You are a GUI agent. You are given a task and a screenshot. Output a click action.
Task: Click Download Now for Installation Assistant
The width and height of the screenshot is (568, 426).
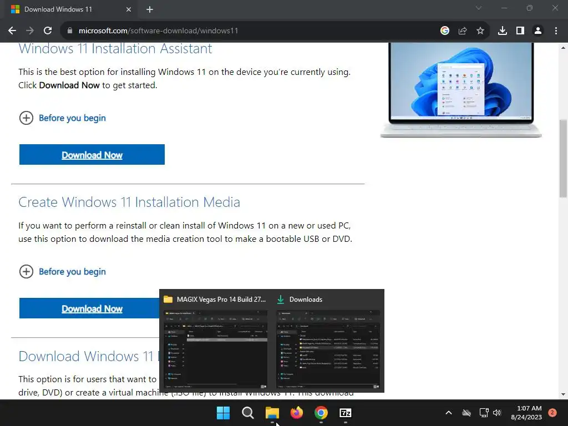point(92,155)
